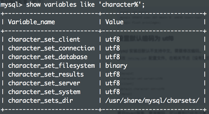Click the Variable_name column header

(31, 22)
